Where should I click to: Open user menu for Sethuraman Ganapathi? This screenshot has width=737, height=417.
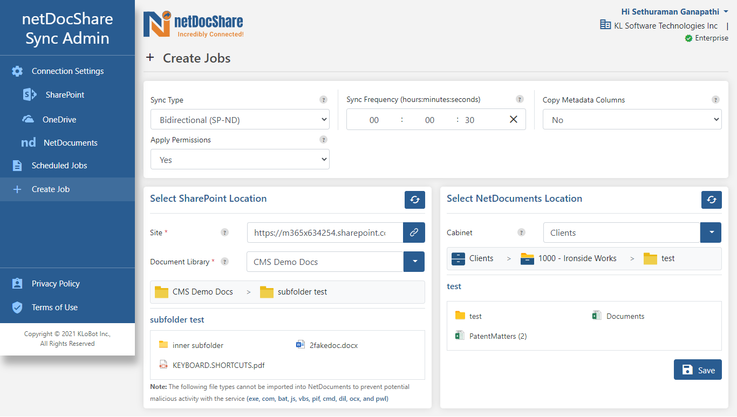click(674, 11)
